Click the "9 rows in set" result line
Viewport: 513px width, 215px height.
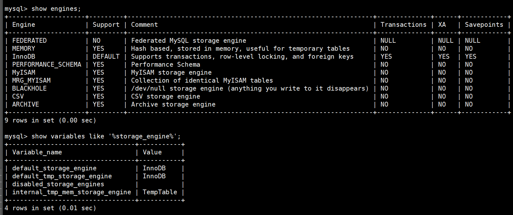50,121
